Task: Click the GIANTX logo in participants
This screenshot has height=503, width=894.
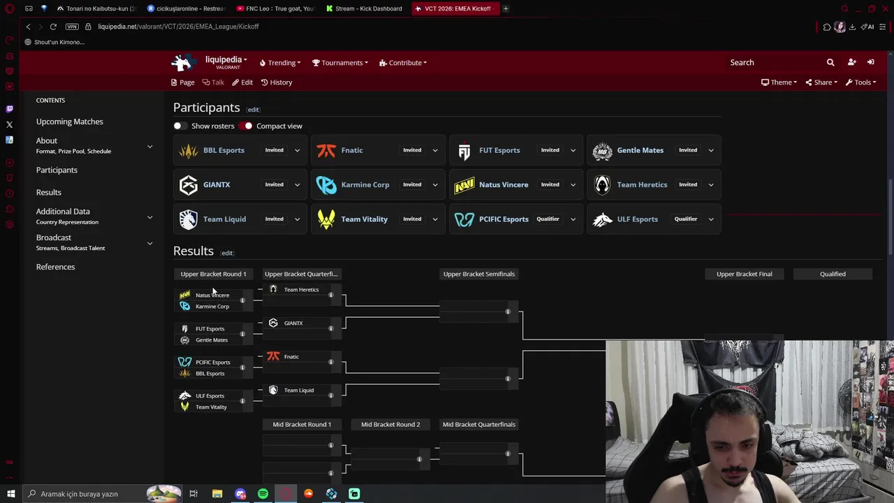Action: tap(189, 184)
